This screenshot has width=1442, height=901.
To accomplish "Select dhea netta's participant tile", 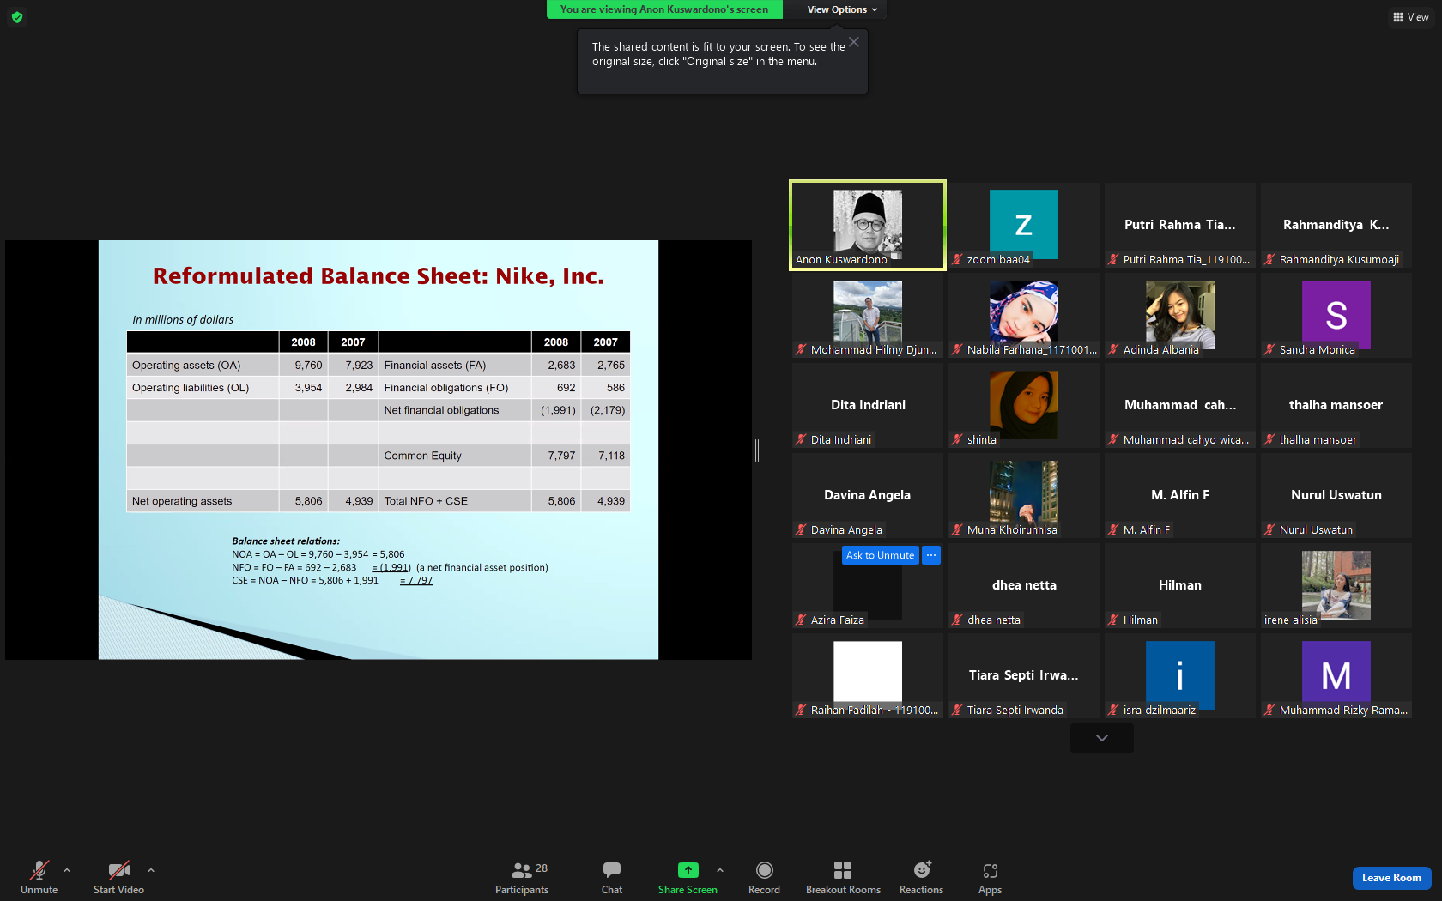I will click(x=1024, y=585).
